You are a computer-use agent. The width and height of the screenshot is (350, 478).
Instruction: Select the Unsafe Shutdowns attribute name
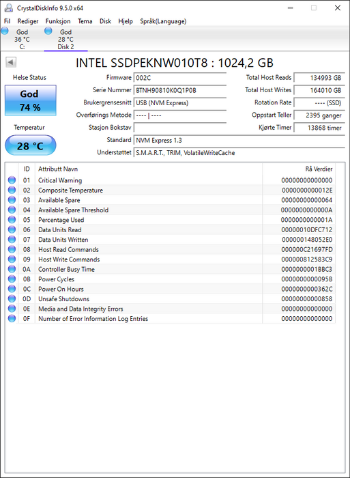pyautogui.click(x=63, y=299)
